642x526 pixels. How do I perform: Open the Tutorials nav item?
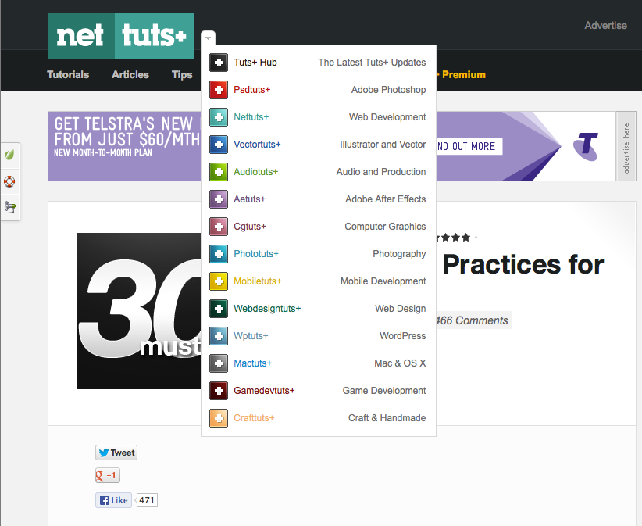[x=68, y=74]
